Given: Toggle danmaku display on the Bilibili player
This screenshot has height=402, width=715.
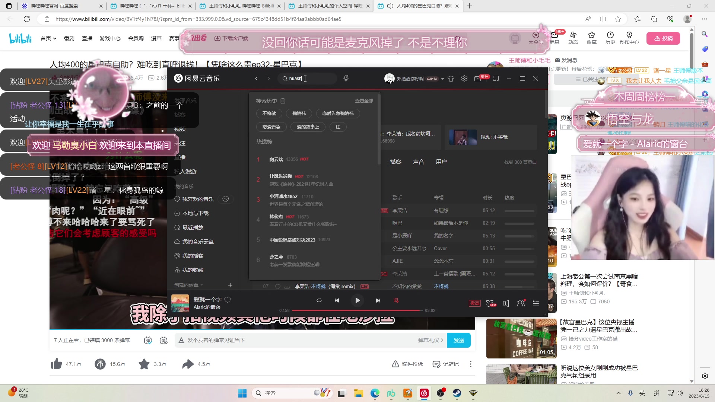Looking at the screenshot, I should (148, 340).
